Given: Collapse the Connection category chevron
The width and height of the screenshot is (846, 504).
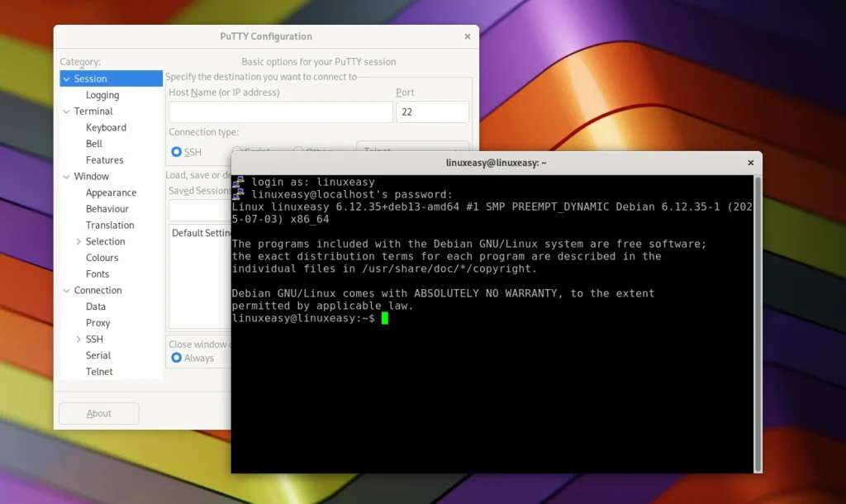Looking at the screenshot, I should click(x=66, y=291).
